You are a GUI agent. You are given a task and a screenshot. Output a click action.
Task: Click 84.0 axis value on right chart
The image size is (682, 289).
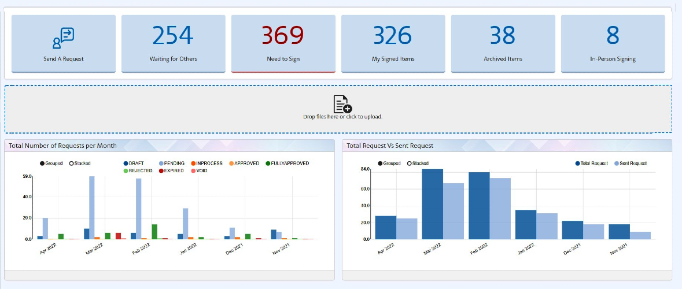364,169
